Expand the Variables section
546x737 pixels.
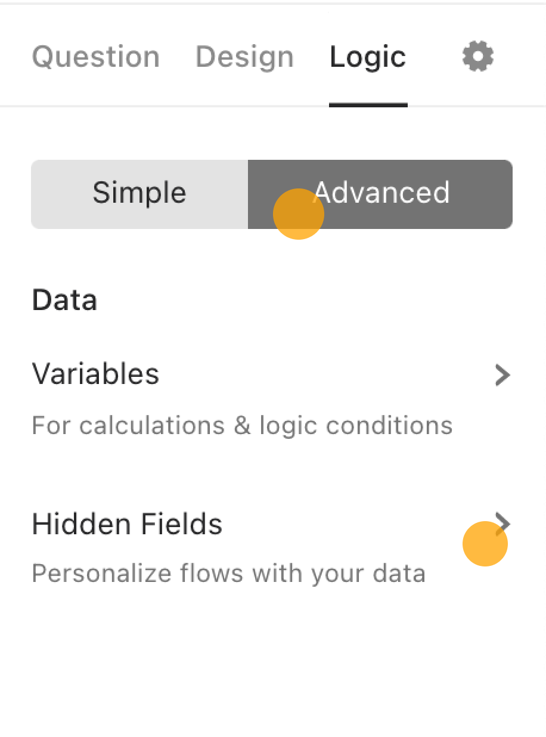[272, 398]
